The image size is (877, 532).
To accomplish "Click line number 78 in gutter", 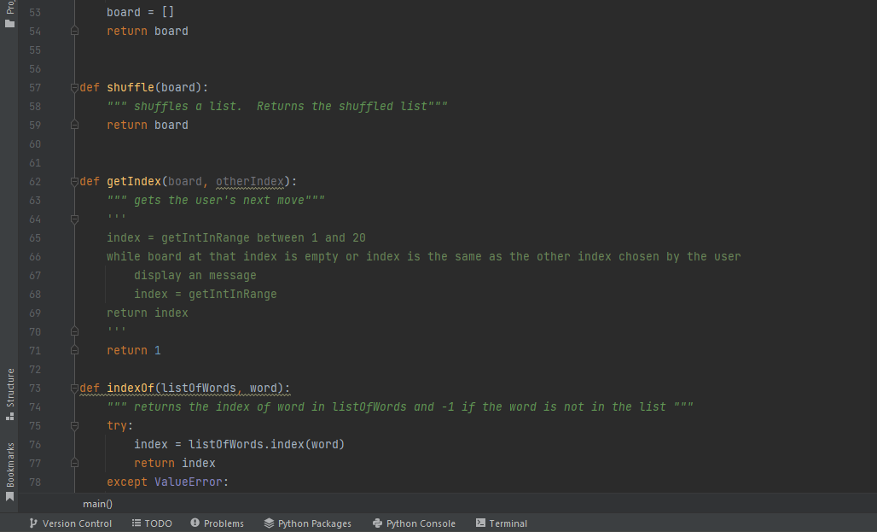I will pos(35,482).
